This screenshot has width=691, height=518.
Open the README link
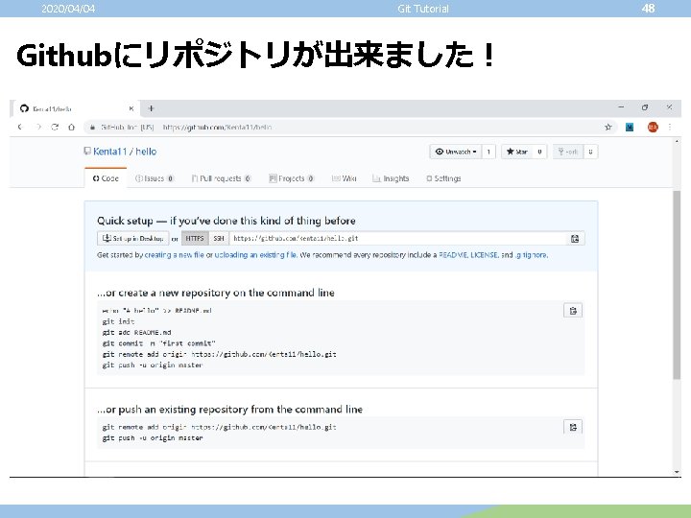(x=453, y=254)
